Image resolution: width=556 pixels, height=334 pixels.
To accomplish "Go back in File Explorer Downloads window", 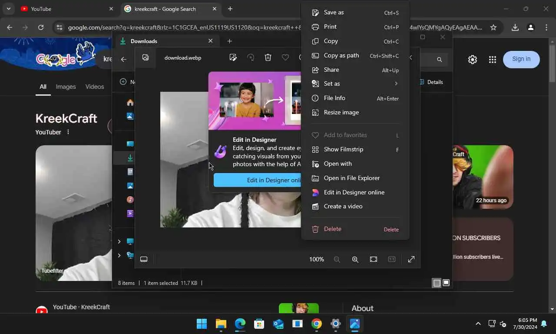I will click(124, 60).
